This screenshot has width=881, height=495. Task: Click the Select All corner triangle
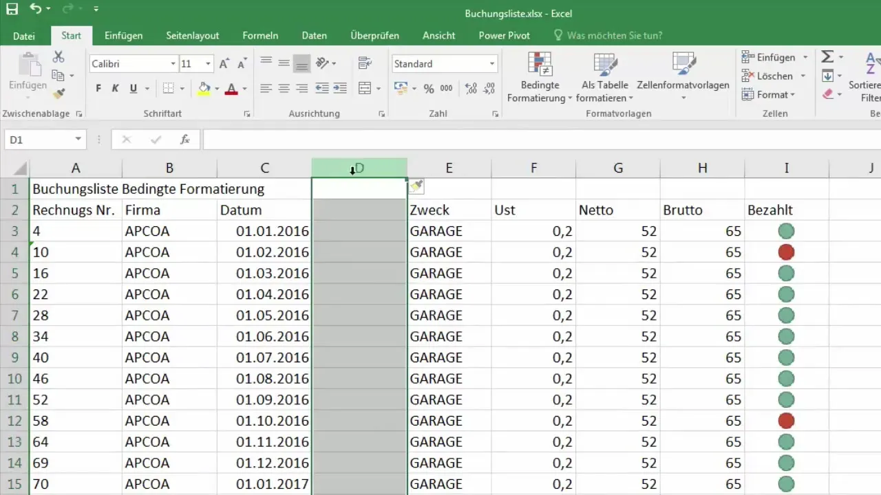[19, 168]
